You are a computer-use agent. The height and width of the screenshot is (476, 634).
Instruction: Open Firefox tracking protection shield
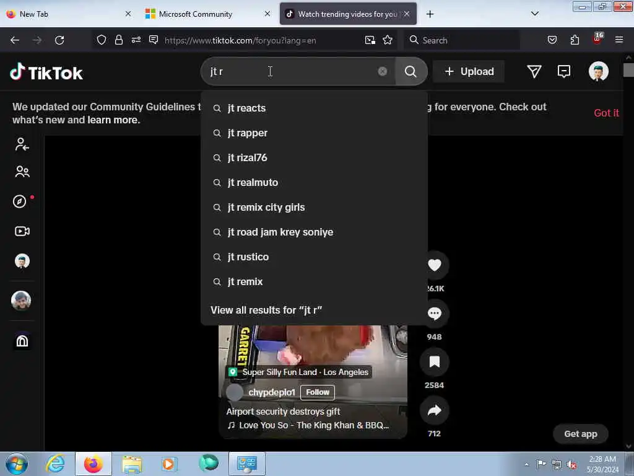pyautogui.click(x=102, y=40)
